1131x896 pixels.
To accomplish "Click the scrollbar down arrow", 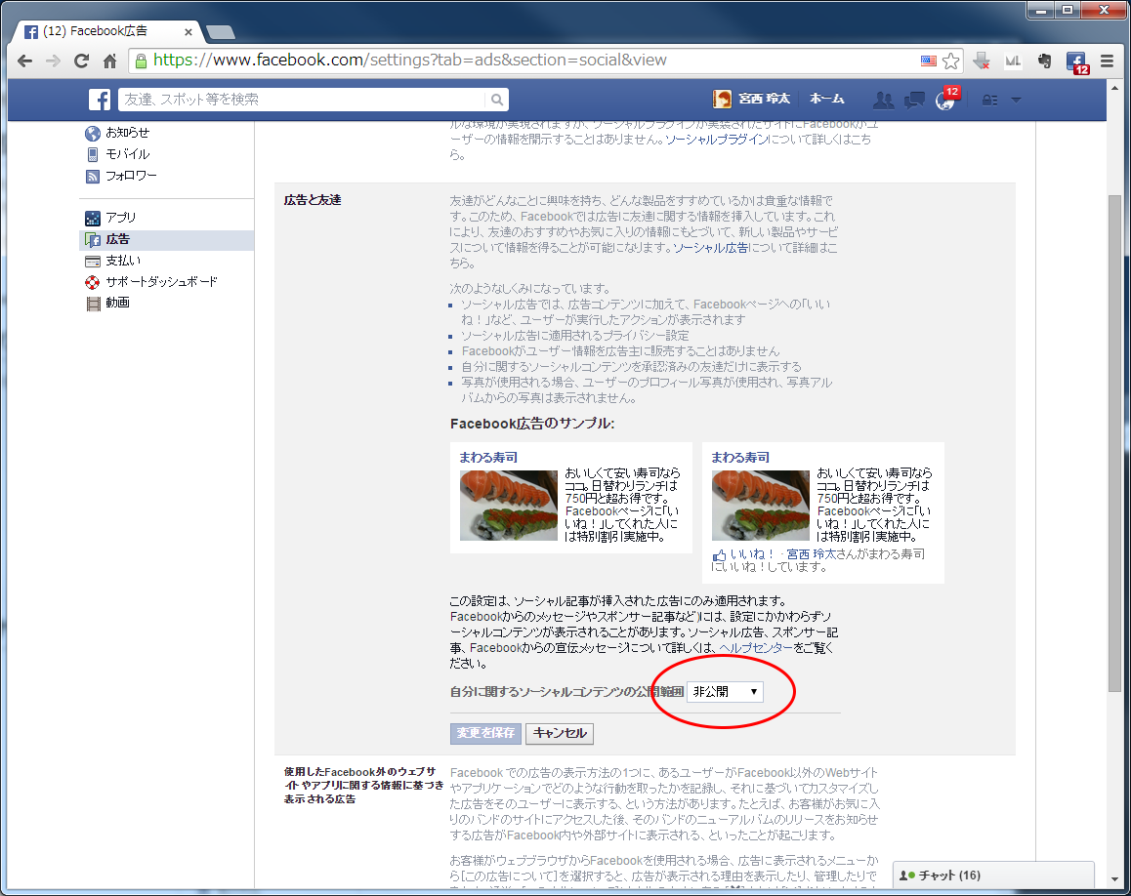I will click(1115, 880).
